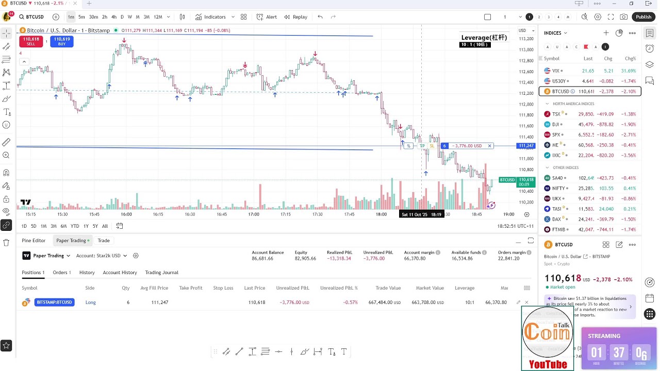660x371 pixels.
Task: Collapse the Other Indices section
Action: (547, 167)
